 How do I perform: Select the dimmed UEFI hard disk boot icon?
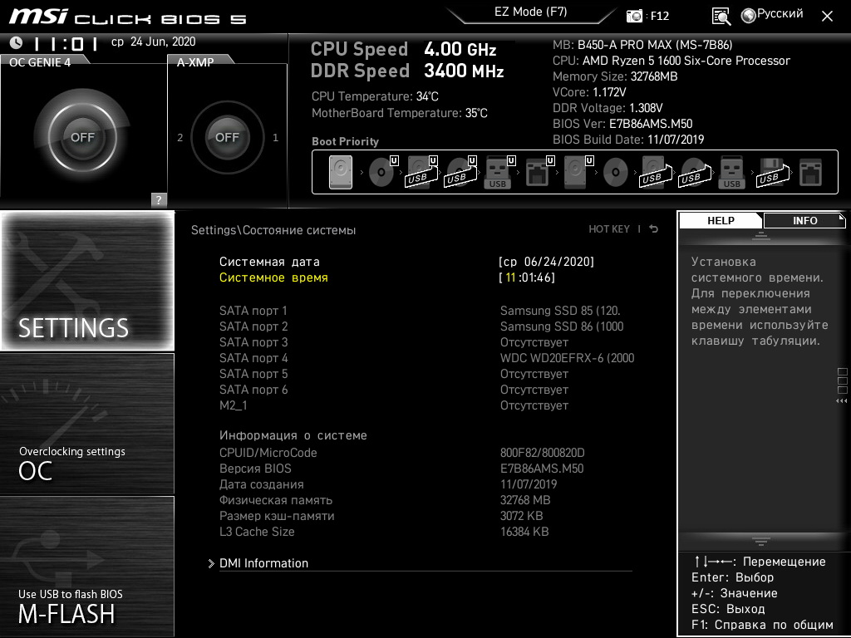click(578, 173)
